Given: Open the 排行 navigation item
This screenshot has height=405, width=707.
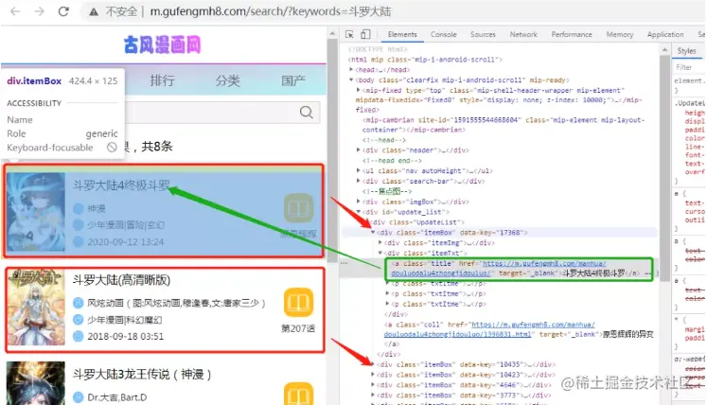Looking at the screenshot, I should [162, 80].
